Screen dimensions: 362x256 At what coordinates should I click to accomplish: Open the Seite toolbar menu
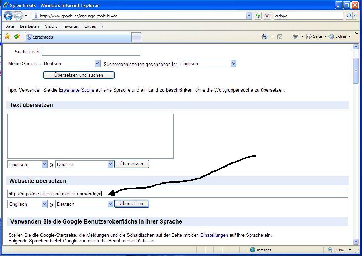(x=316, y=36)
